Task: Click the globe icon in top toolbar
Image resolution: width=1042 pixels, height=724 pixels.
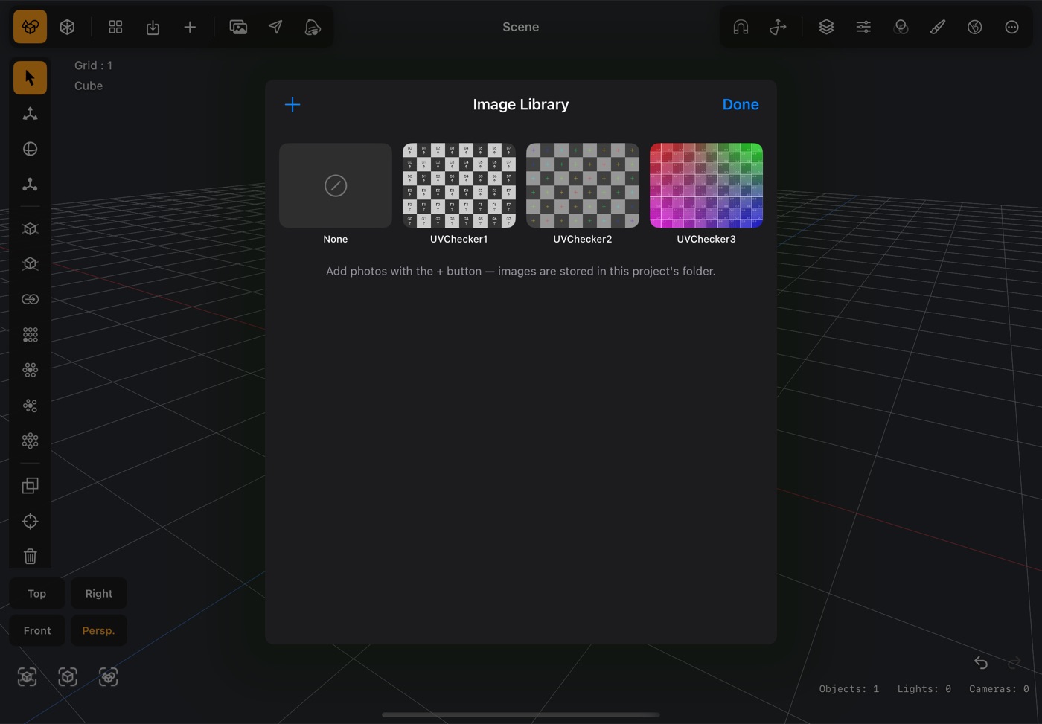Action: [975, 27]
